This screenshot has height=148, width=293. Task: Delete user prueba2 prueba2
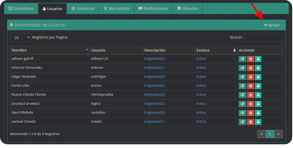(x=251, y=104)
